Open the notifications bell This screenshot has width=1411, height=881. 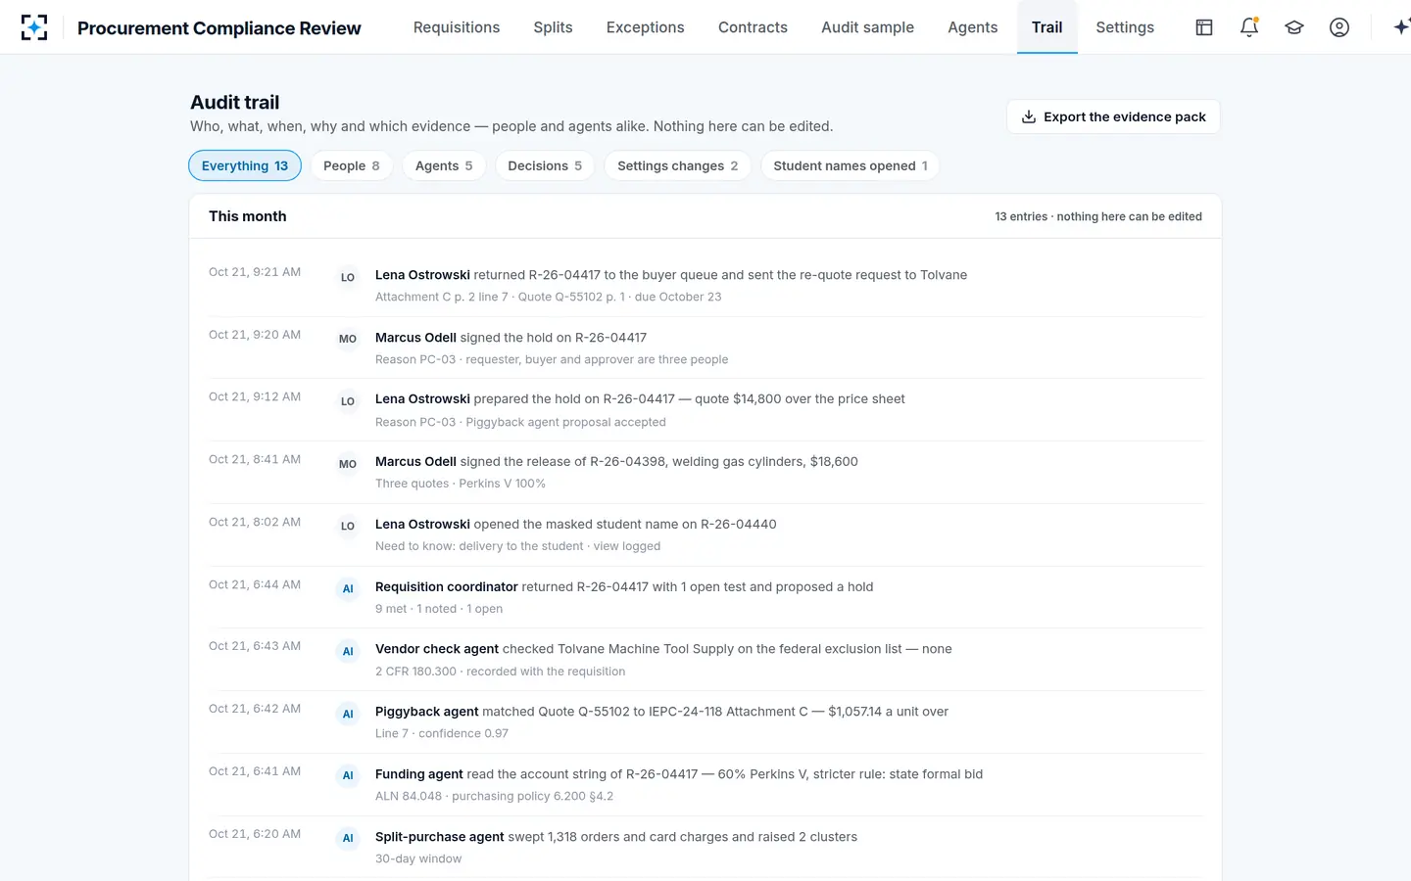[x=1249, y=27]
